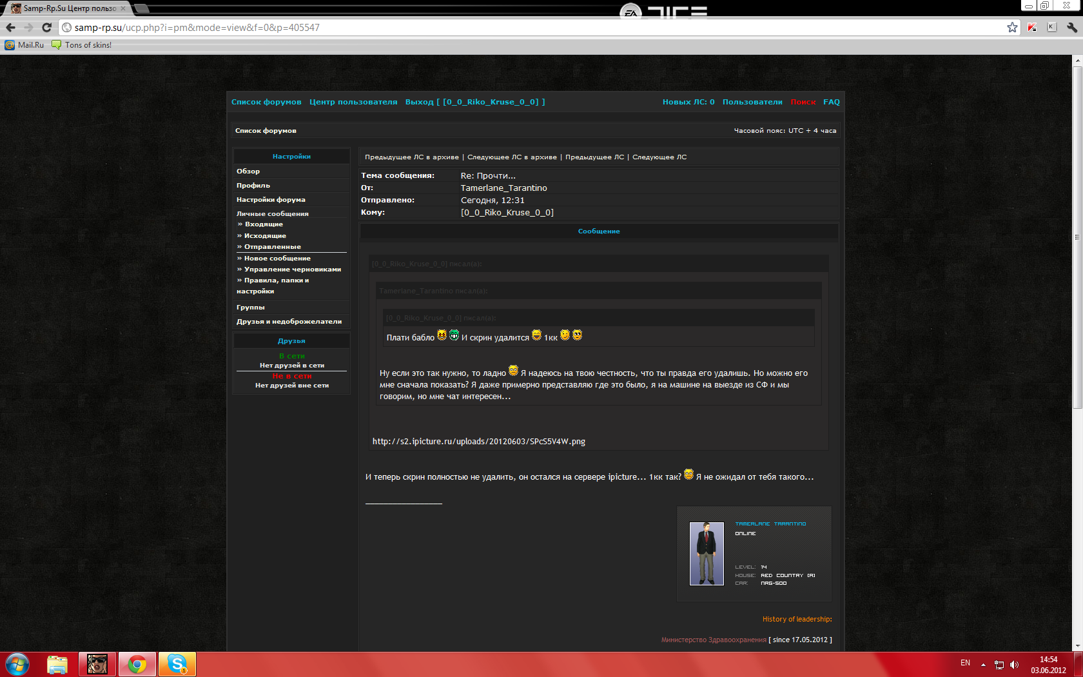Go to Следующее ЛС message
Image resolution: width=1083 pixels, height=677 pixels.
click(659, 157)
